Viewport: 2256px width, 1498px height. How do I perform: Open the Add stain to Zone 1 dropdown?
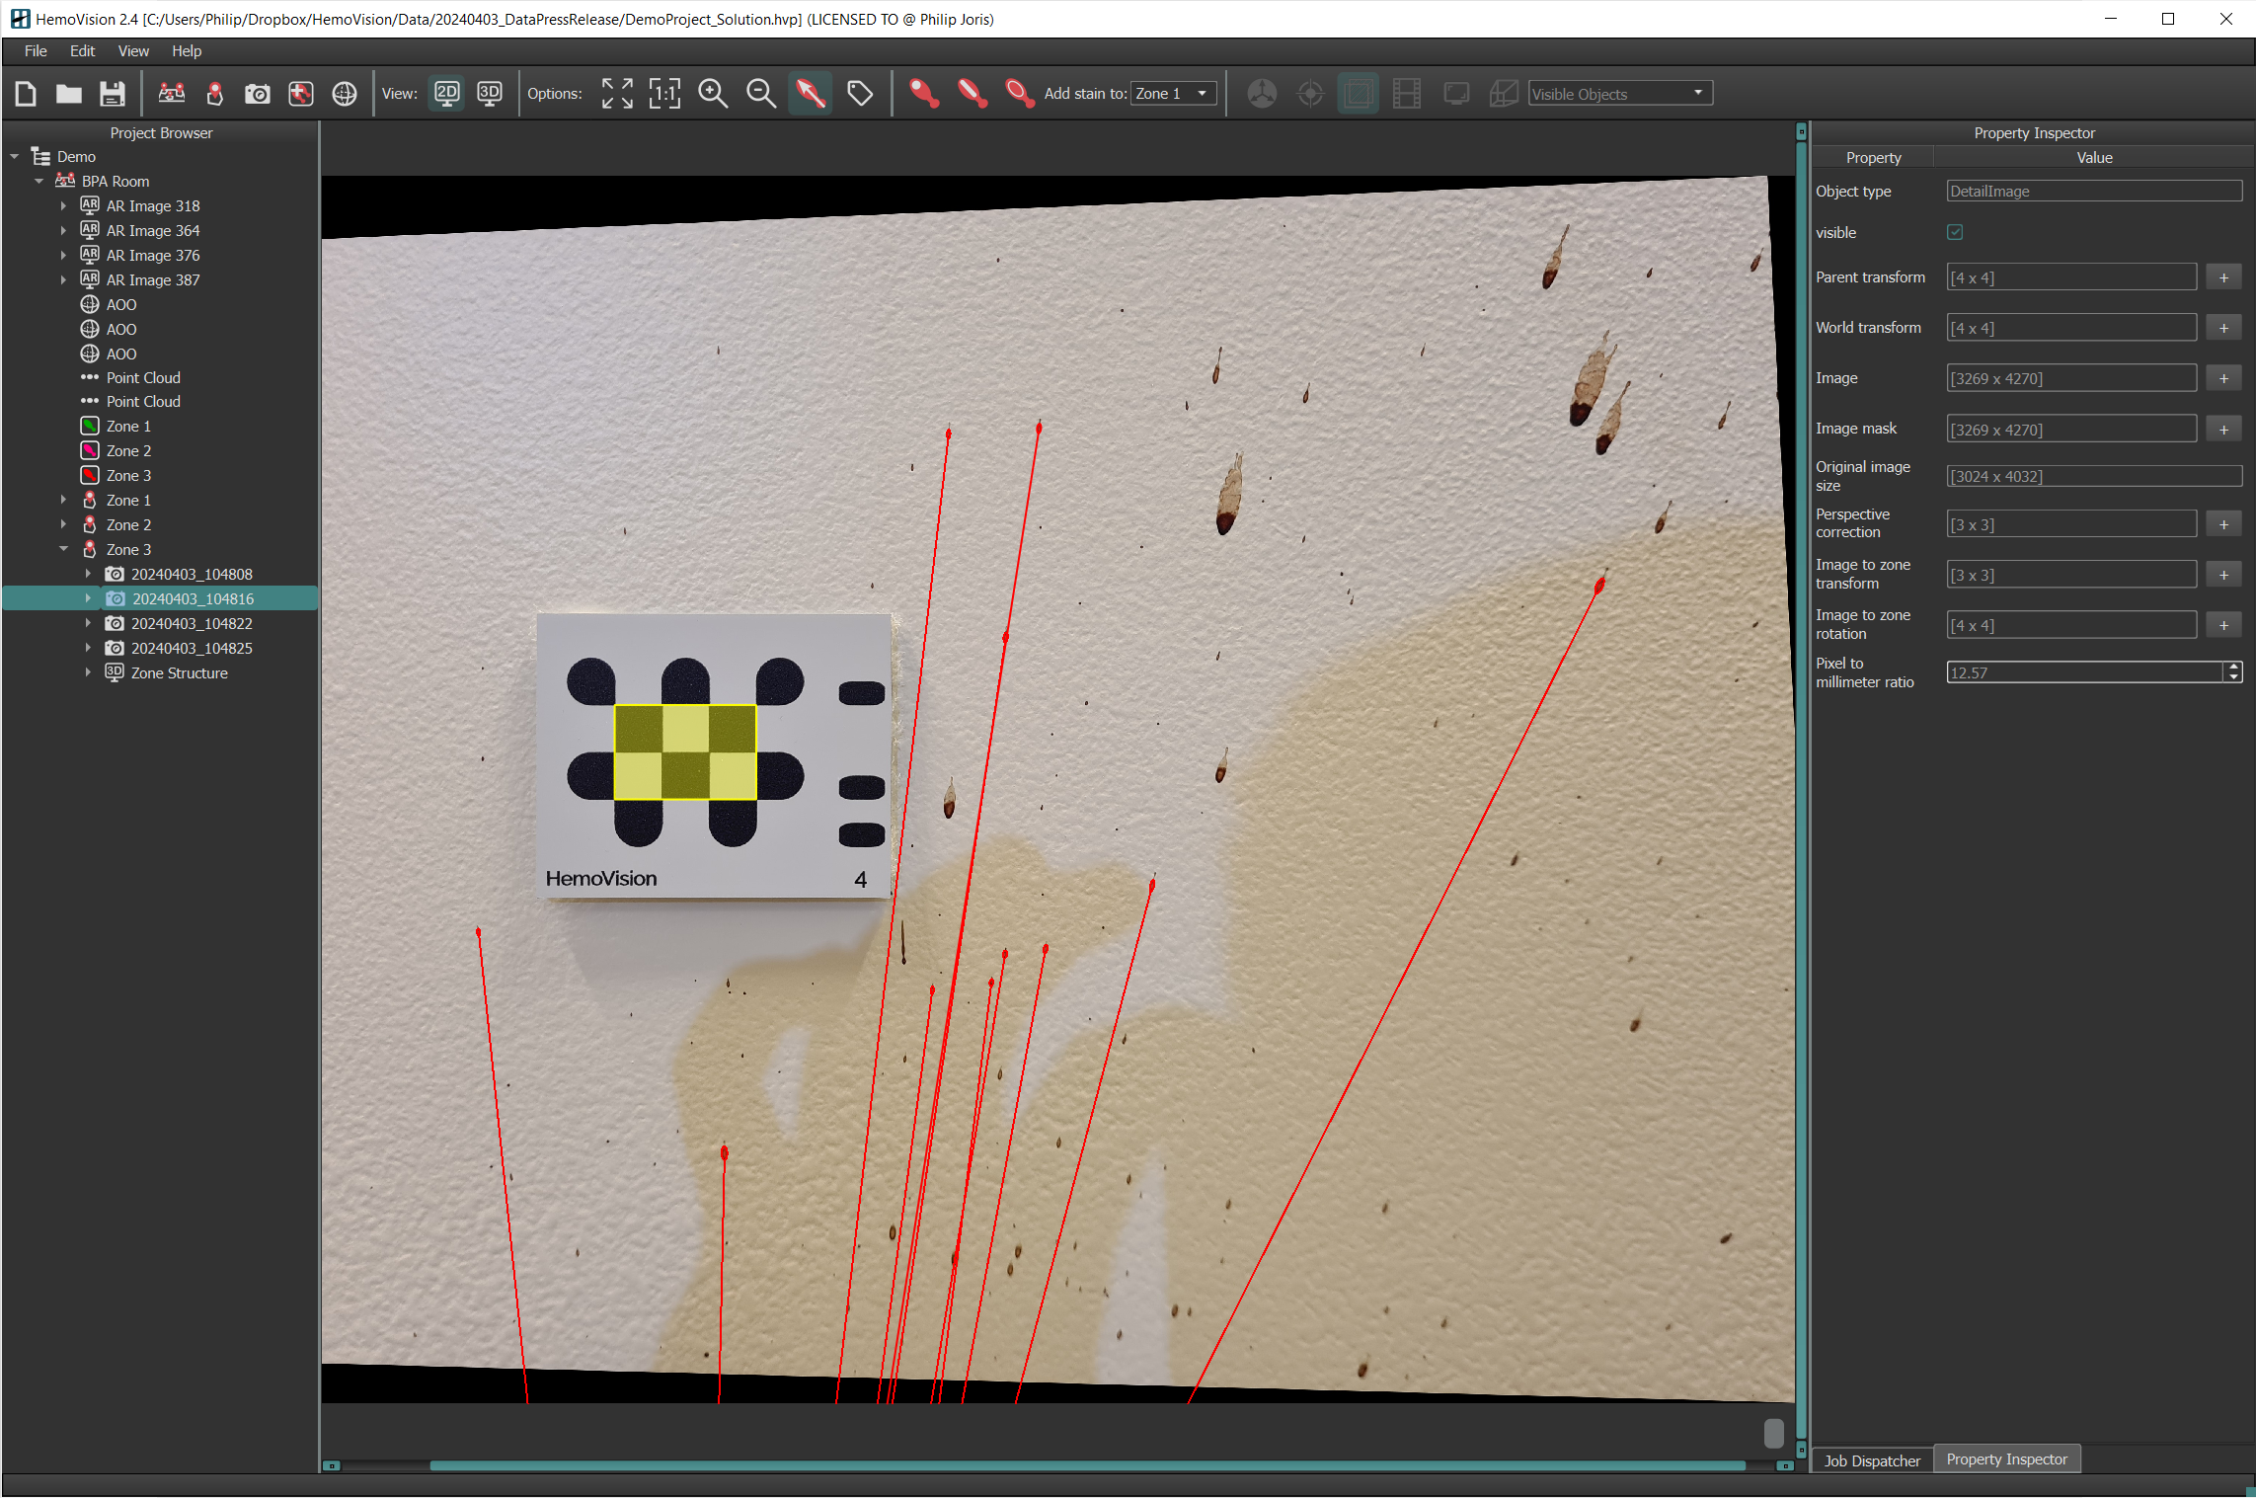point(1173,94)
